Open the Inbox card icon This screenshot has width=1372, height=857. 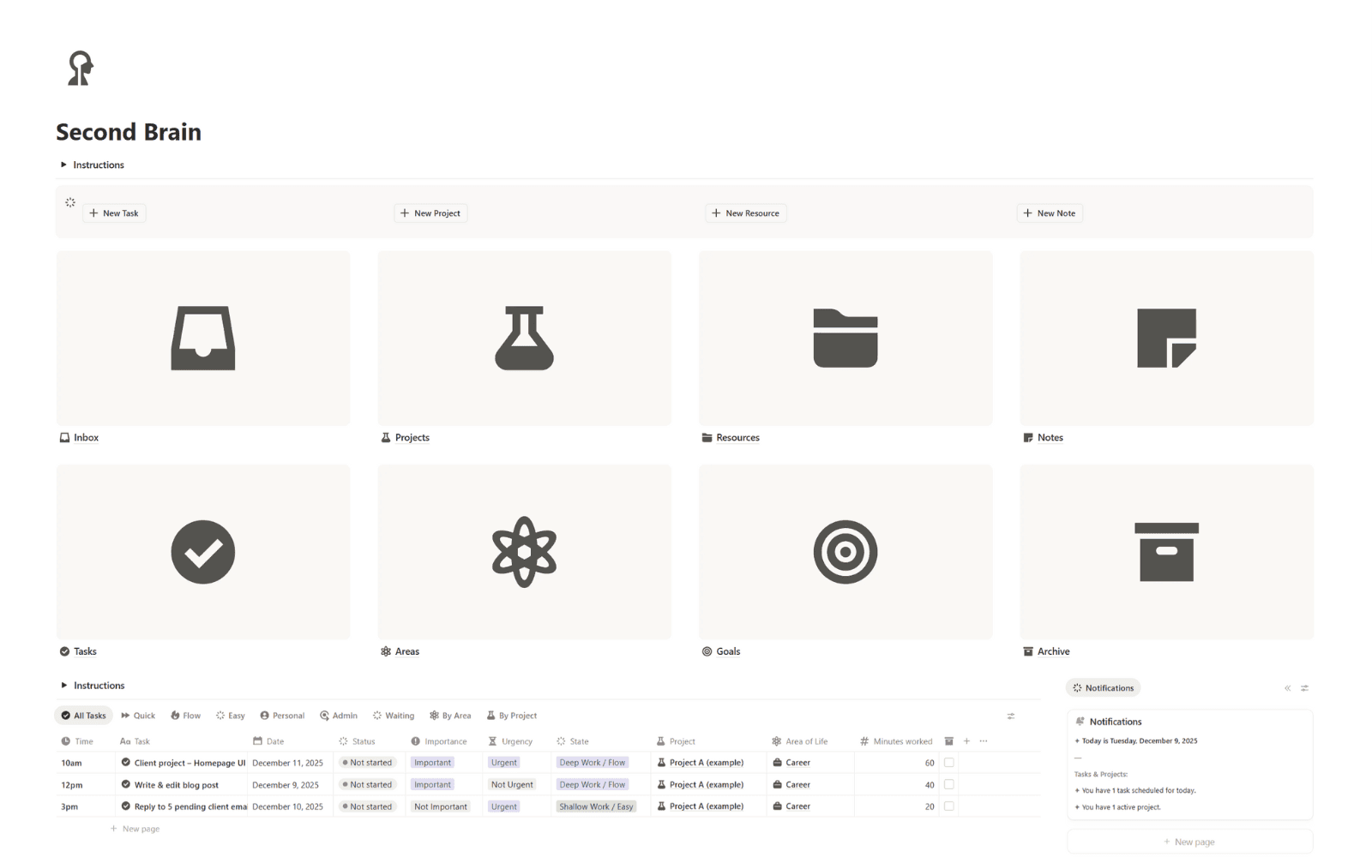point(202,338)
